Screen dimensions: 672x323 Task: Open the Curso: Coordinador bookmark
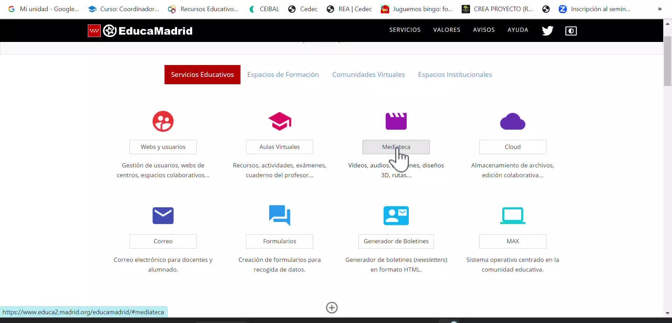[x=124, y=9]
